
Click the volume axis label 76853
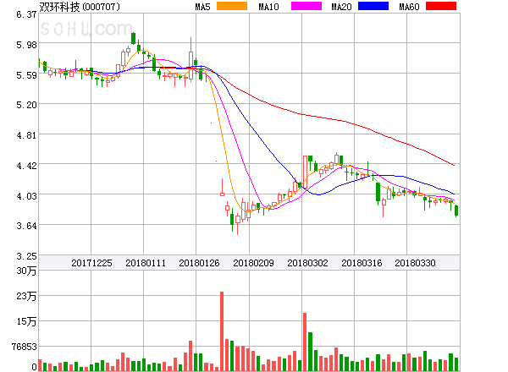pyautogui.click(x=25, y=347)
